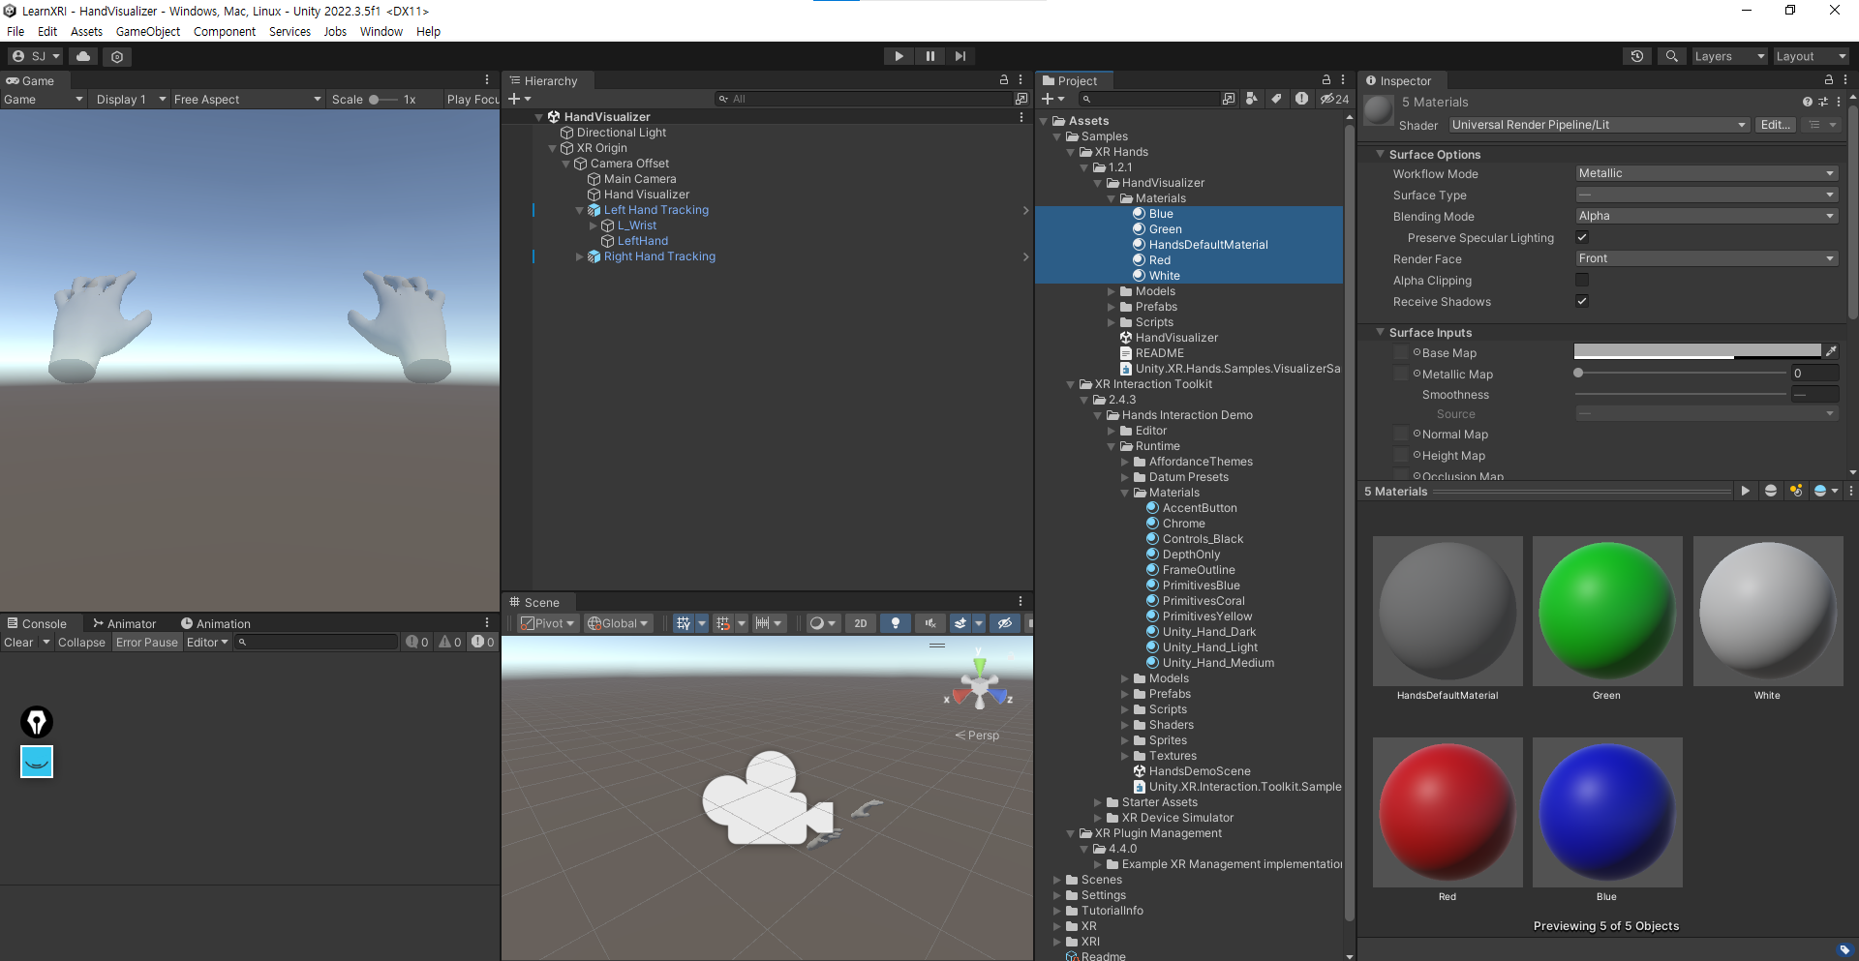Image resolution: width=1859 pixels, height=961 pixels.
Task: Collapse Surface Options section
Action: click(1381, 154)
